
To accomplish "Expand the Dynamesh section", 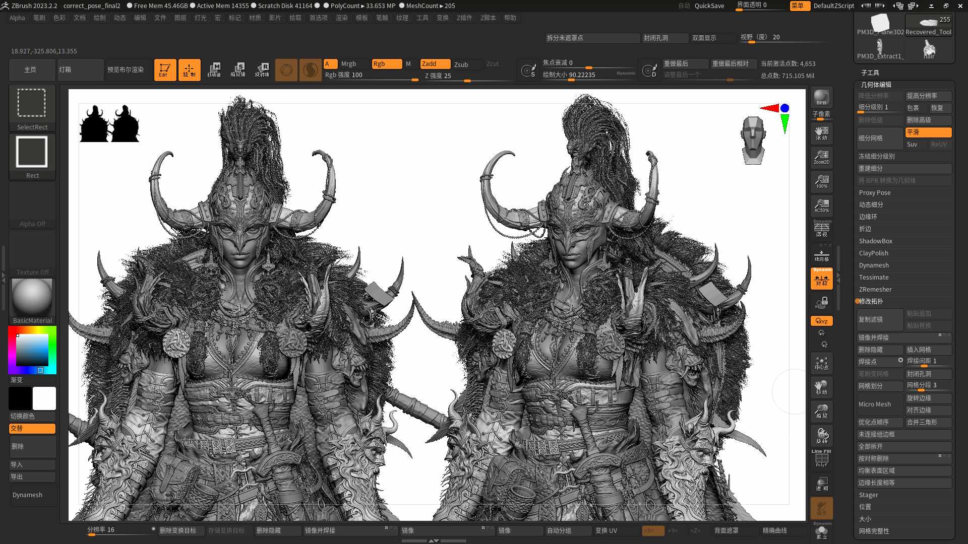I will [x=874, y=265].
